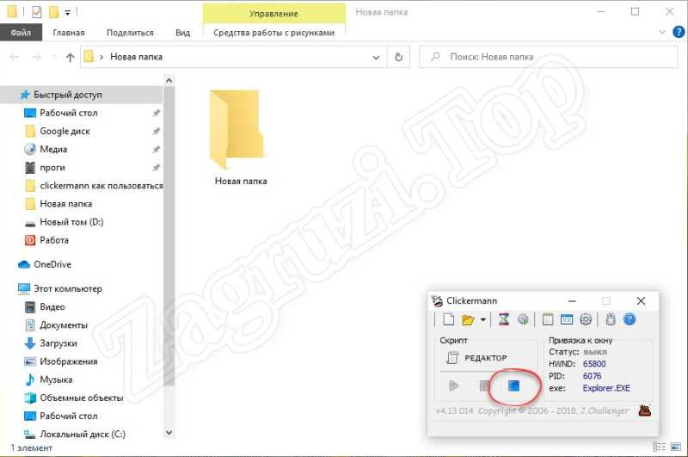Click the blue square record button in Clickermann
The image size is (688, 457).
pyautogui.click(x=513, y=386)
